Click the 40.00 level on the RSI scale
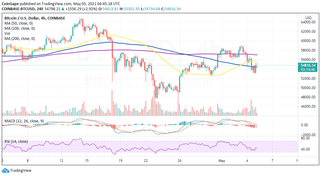 305,149
